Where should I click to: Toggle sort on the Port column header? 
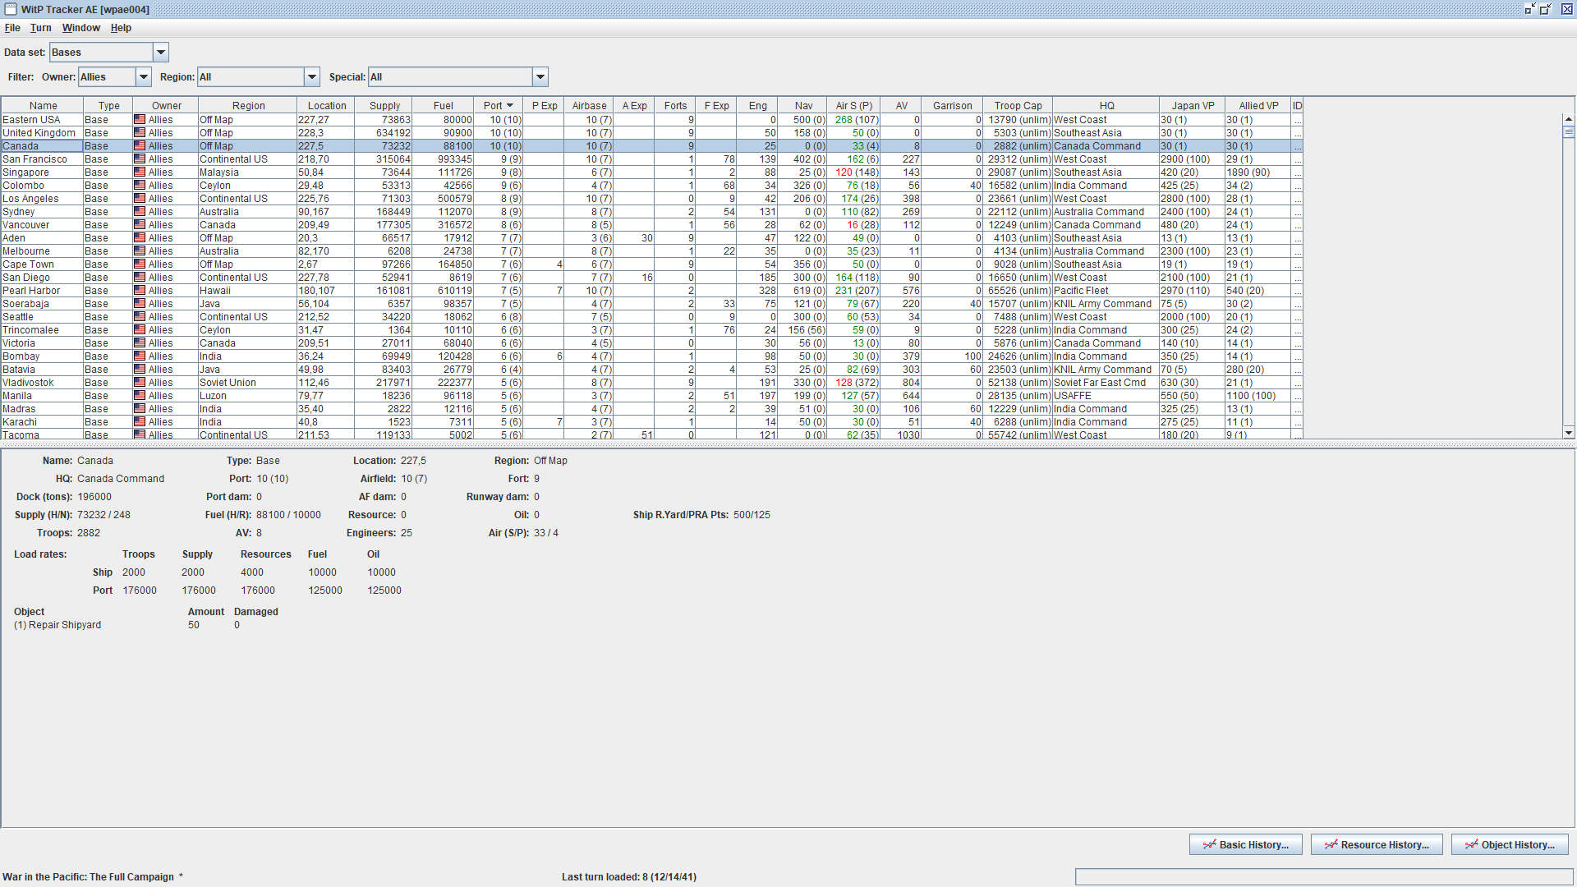[499, 106]
